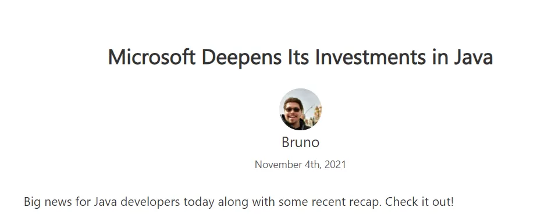This screenshot has width=555, height=221.
Task: Click the word Deepens in the headline
Action: coord(242,58)
